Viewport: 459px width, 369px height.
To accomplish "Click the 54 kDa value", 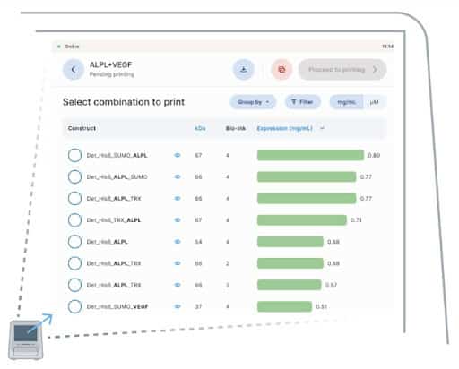I will click(x=198, y=242).
